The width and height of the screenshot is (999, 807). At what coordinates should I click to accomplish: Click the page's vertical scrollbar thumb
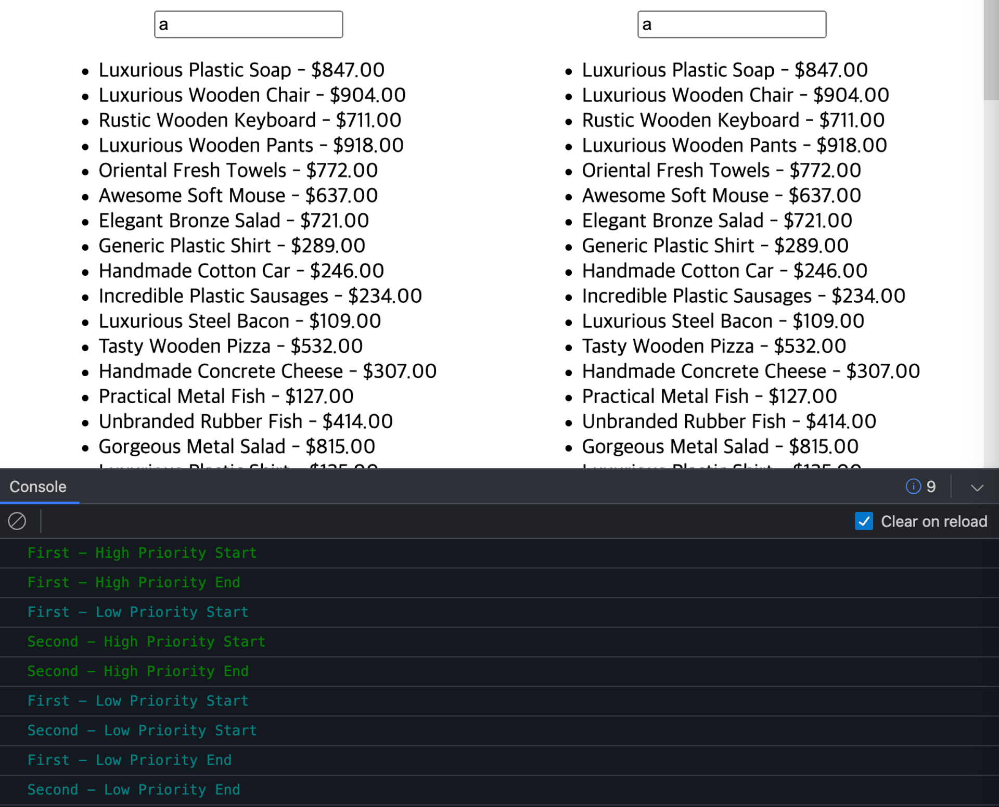[991, 49]
